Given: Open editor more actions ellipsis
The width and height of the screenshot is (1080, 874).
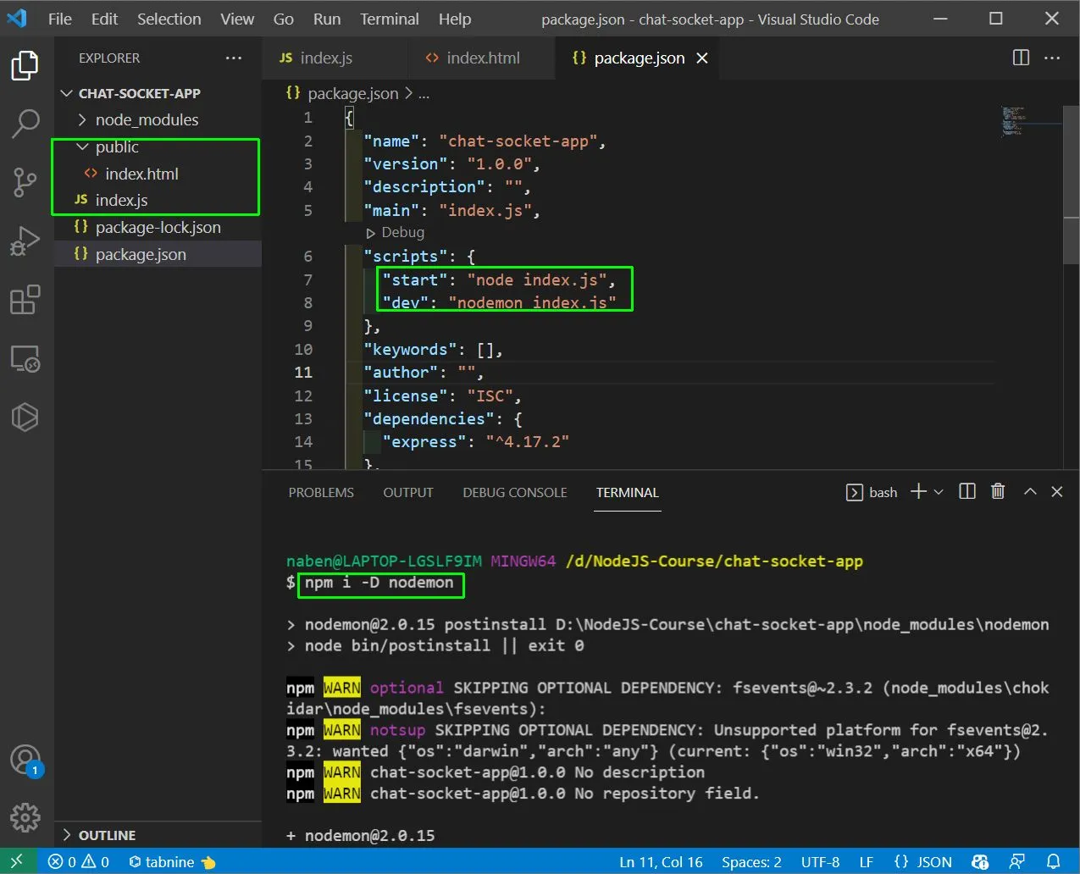Looking at the screenshot, I should point(1052,58).
